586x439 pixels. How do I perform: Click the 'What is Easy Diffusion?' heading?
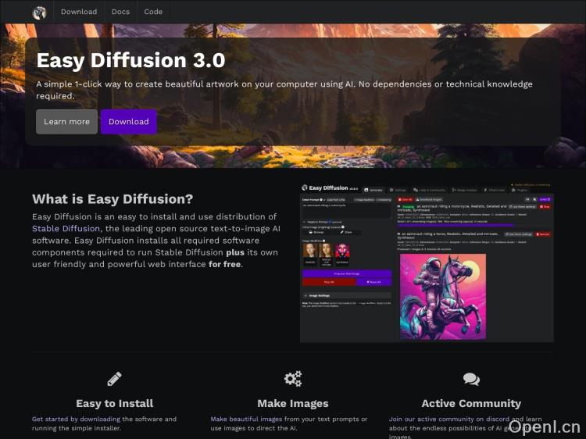pos(113,198)
